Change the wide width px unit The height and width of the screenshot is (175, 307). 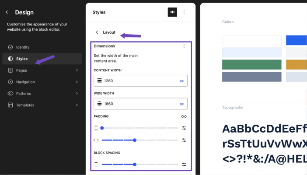click(181, 104)
